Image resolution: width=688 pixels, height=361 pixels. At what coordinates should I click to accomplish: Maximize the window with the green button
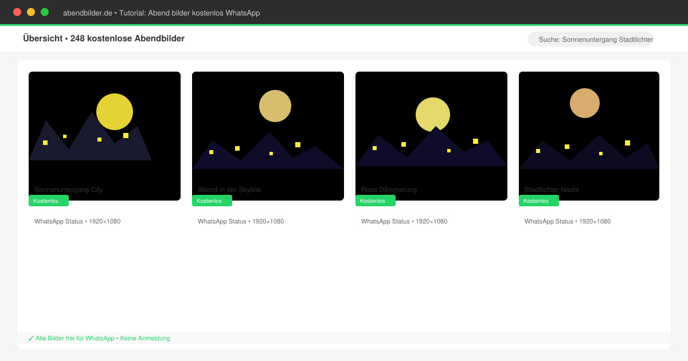click(x=45, y=12)
